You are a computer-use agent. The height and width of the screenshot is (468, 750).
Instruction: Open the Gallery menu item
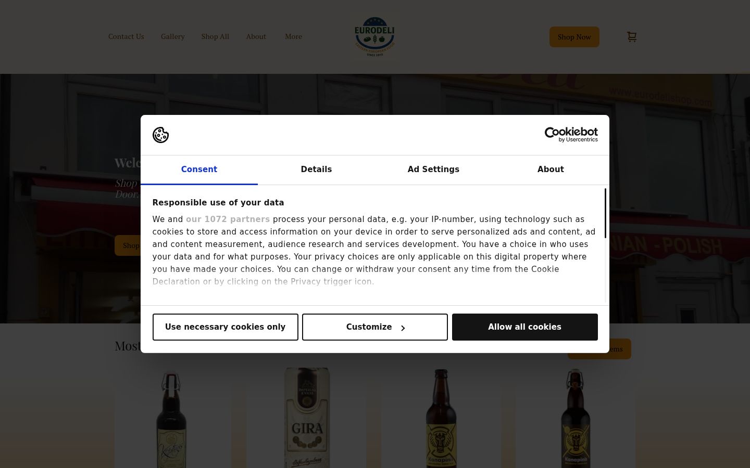point(173,36)
